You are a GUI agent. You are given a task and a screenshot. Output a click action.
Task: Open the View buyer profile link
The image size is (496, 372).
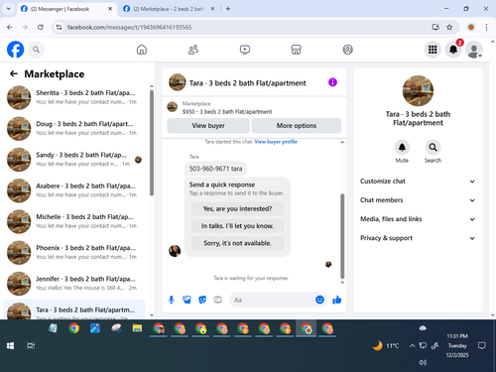[x=276, y=142]
